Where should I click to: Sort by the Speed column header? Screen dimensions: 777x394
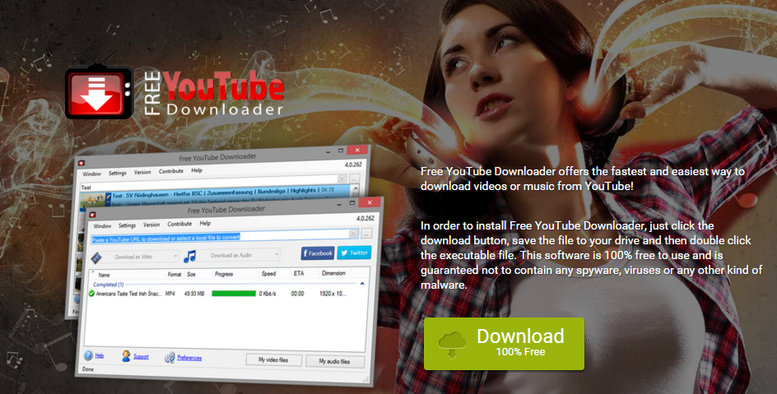point(268,273)
